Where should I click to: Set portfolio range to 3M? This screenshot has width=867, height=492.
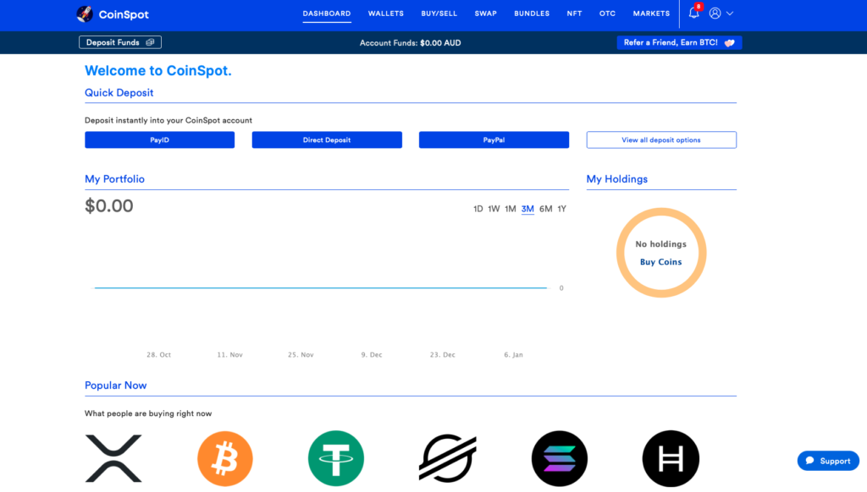527,209
